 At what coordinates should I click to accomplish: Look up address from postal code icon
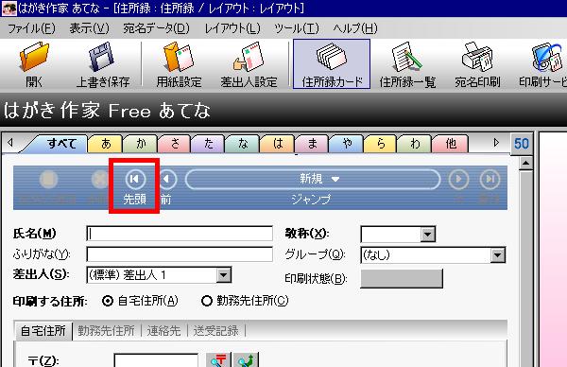(x=218, y=359)
